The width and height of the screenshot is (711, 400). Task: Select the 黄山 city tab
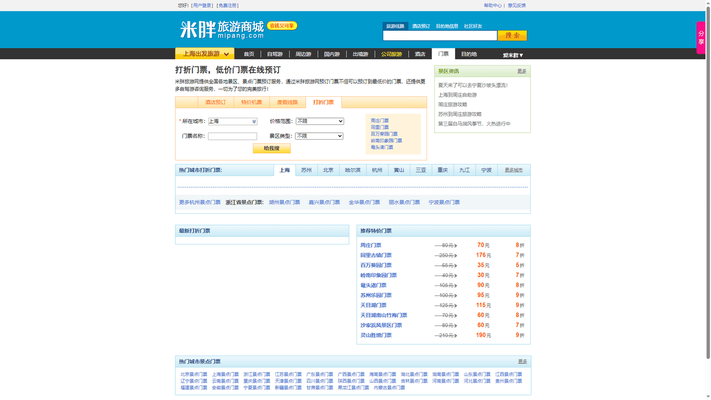[399, 170]
